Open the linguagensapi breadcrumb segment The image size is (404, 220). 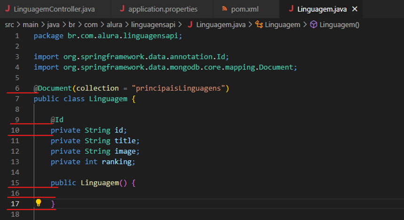pos(153,25)
